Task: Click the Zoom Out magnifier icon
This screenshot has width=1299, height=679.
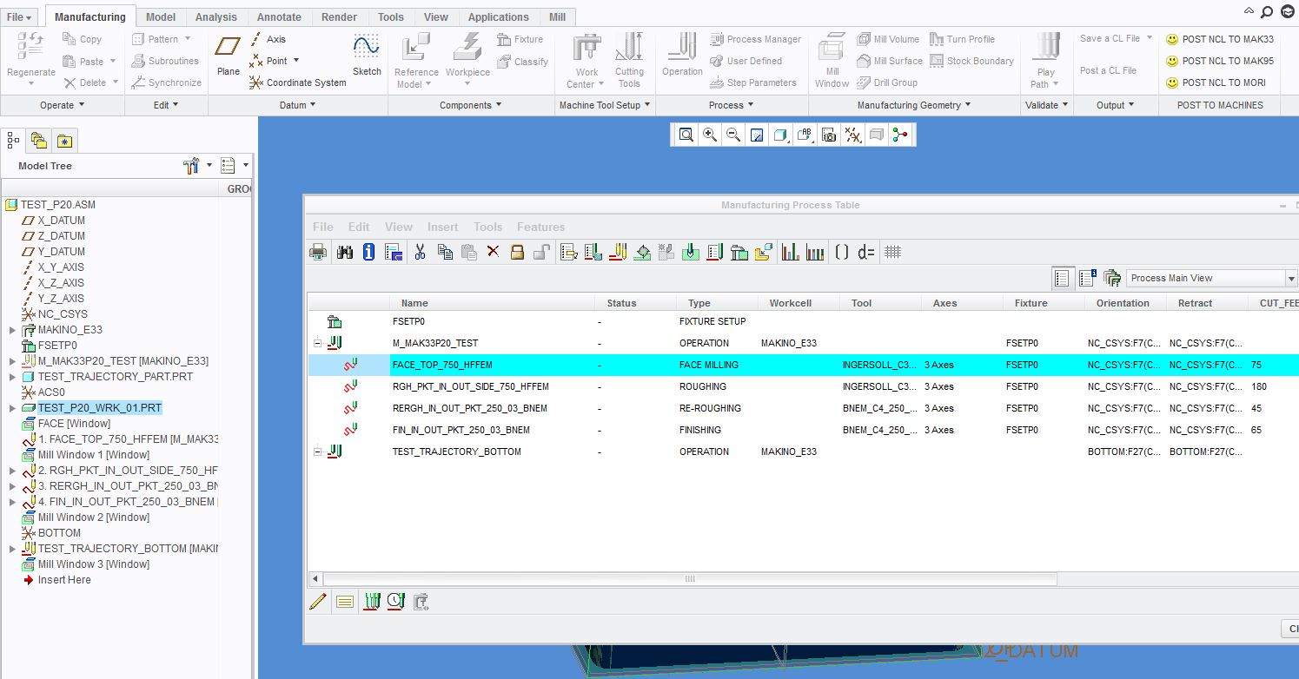Action: pyautogui.click(x=733, y=135)
